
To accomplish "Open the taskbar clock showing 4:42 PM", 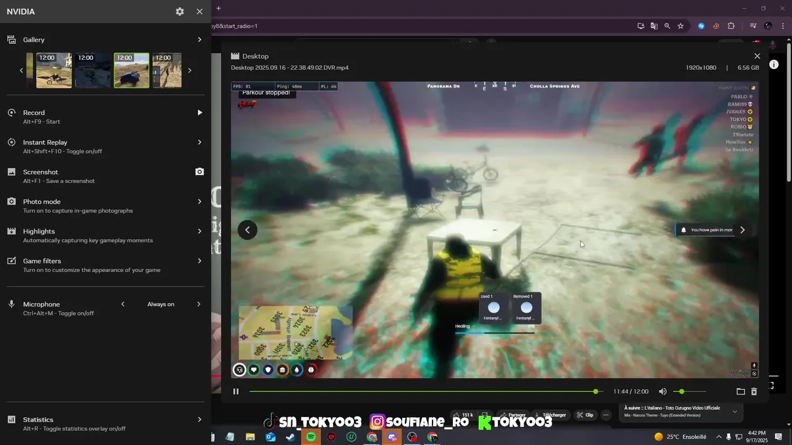I will 757,437.
